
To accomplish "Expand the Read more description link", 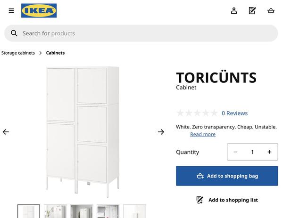I will [203, 134].
